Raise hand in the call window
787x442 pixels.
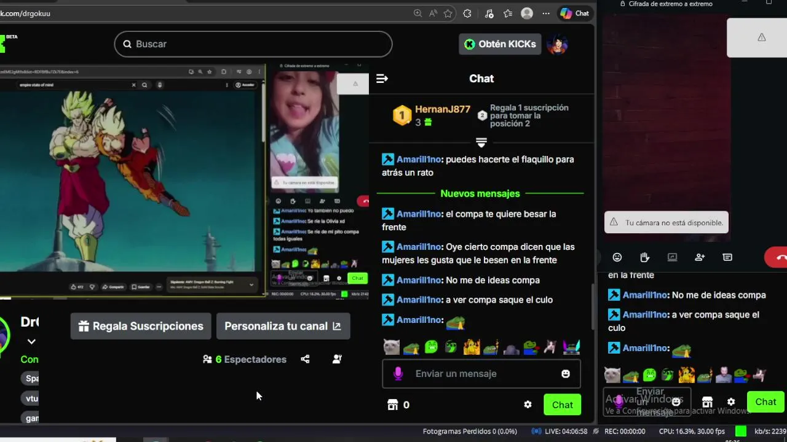(644, 257)
